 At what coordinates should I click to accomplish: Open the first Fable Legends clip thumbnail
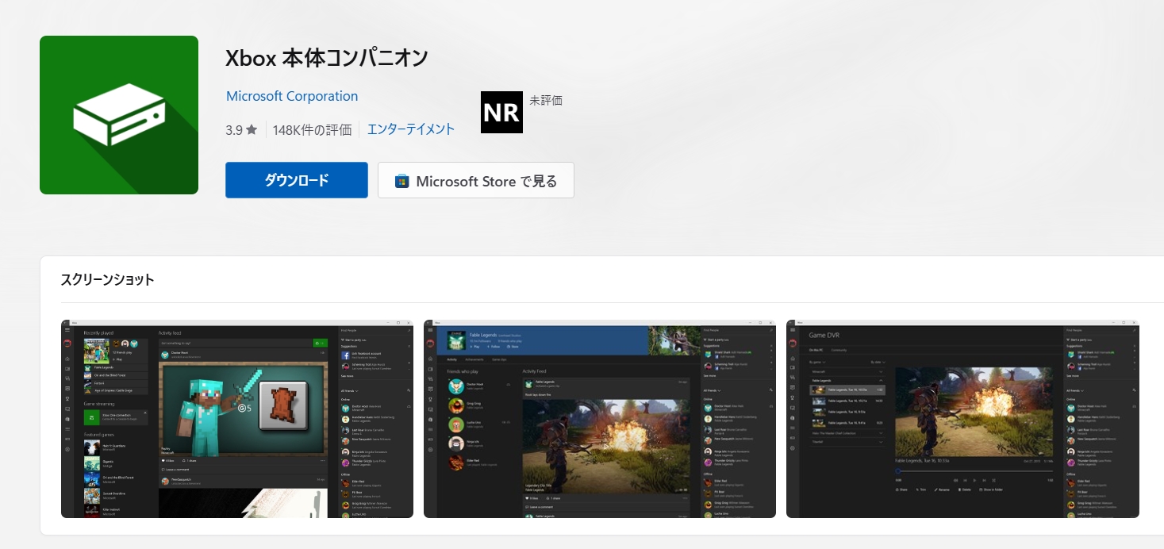819,390
